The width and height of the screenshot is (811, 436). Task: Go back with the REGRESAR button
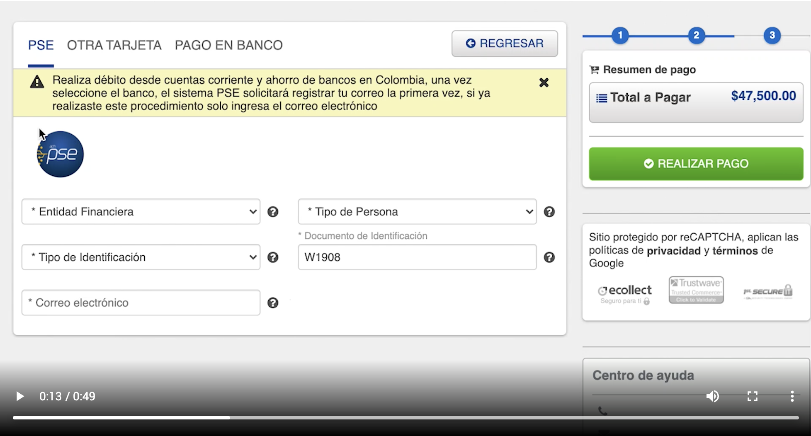(x=505, y=44)
